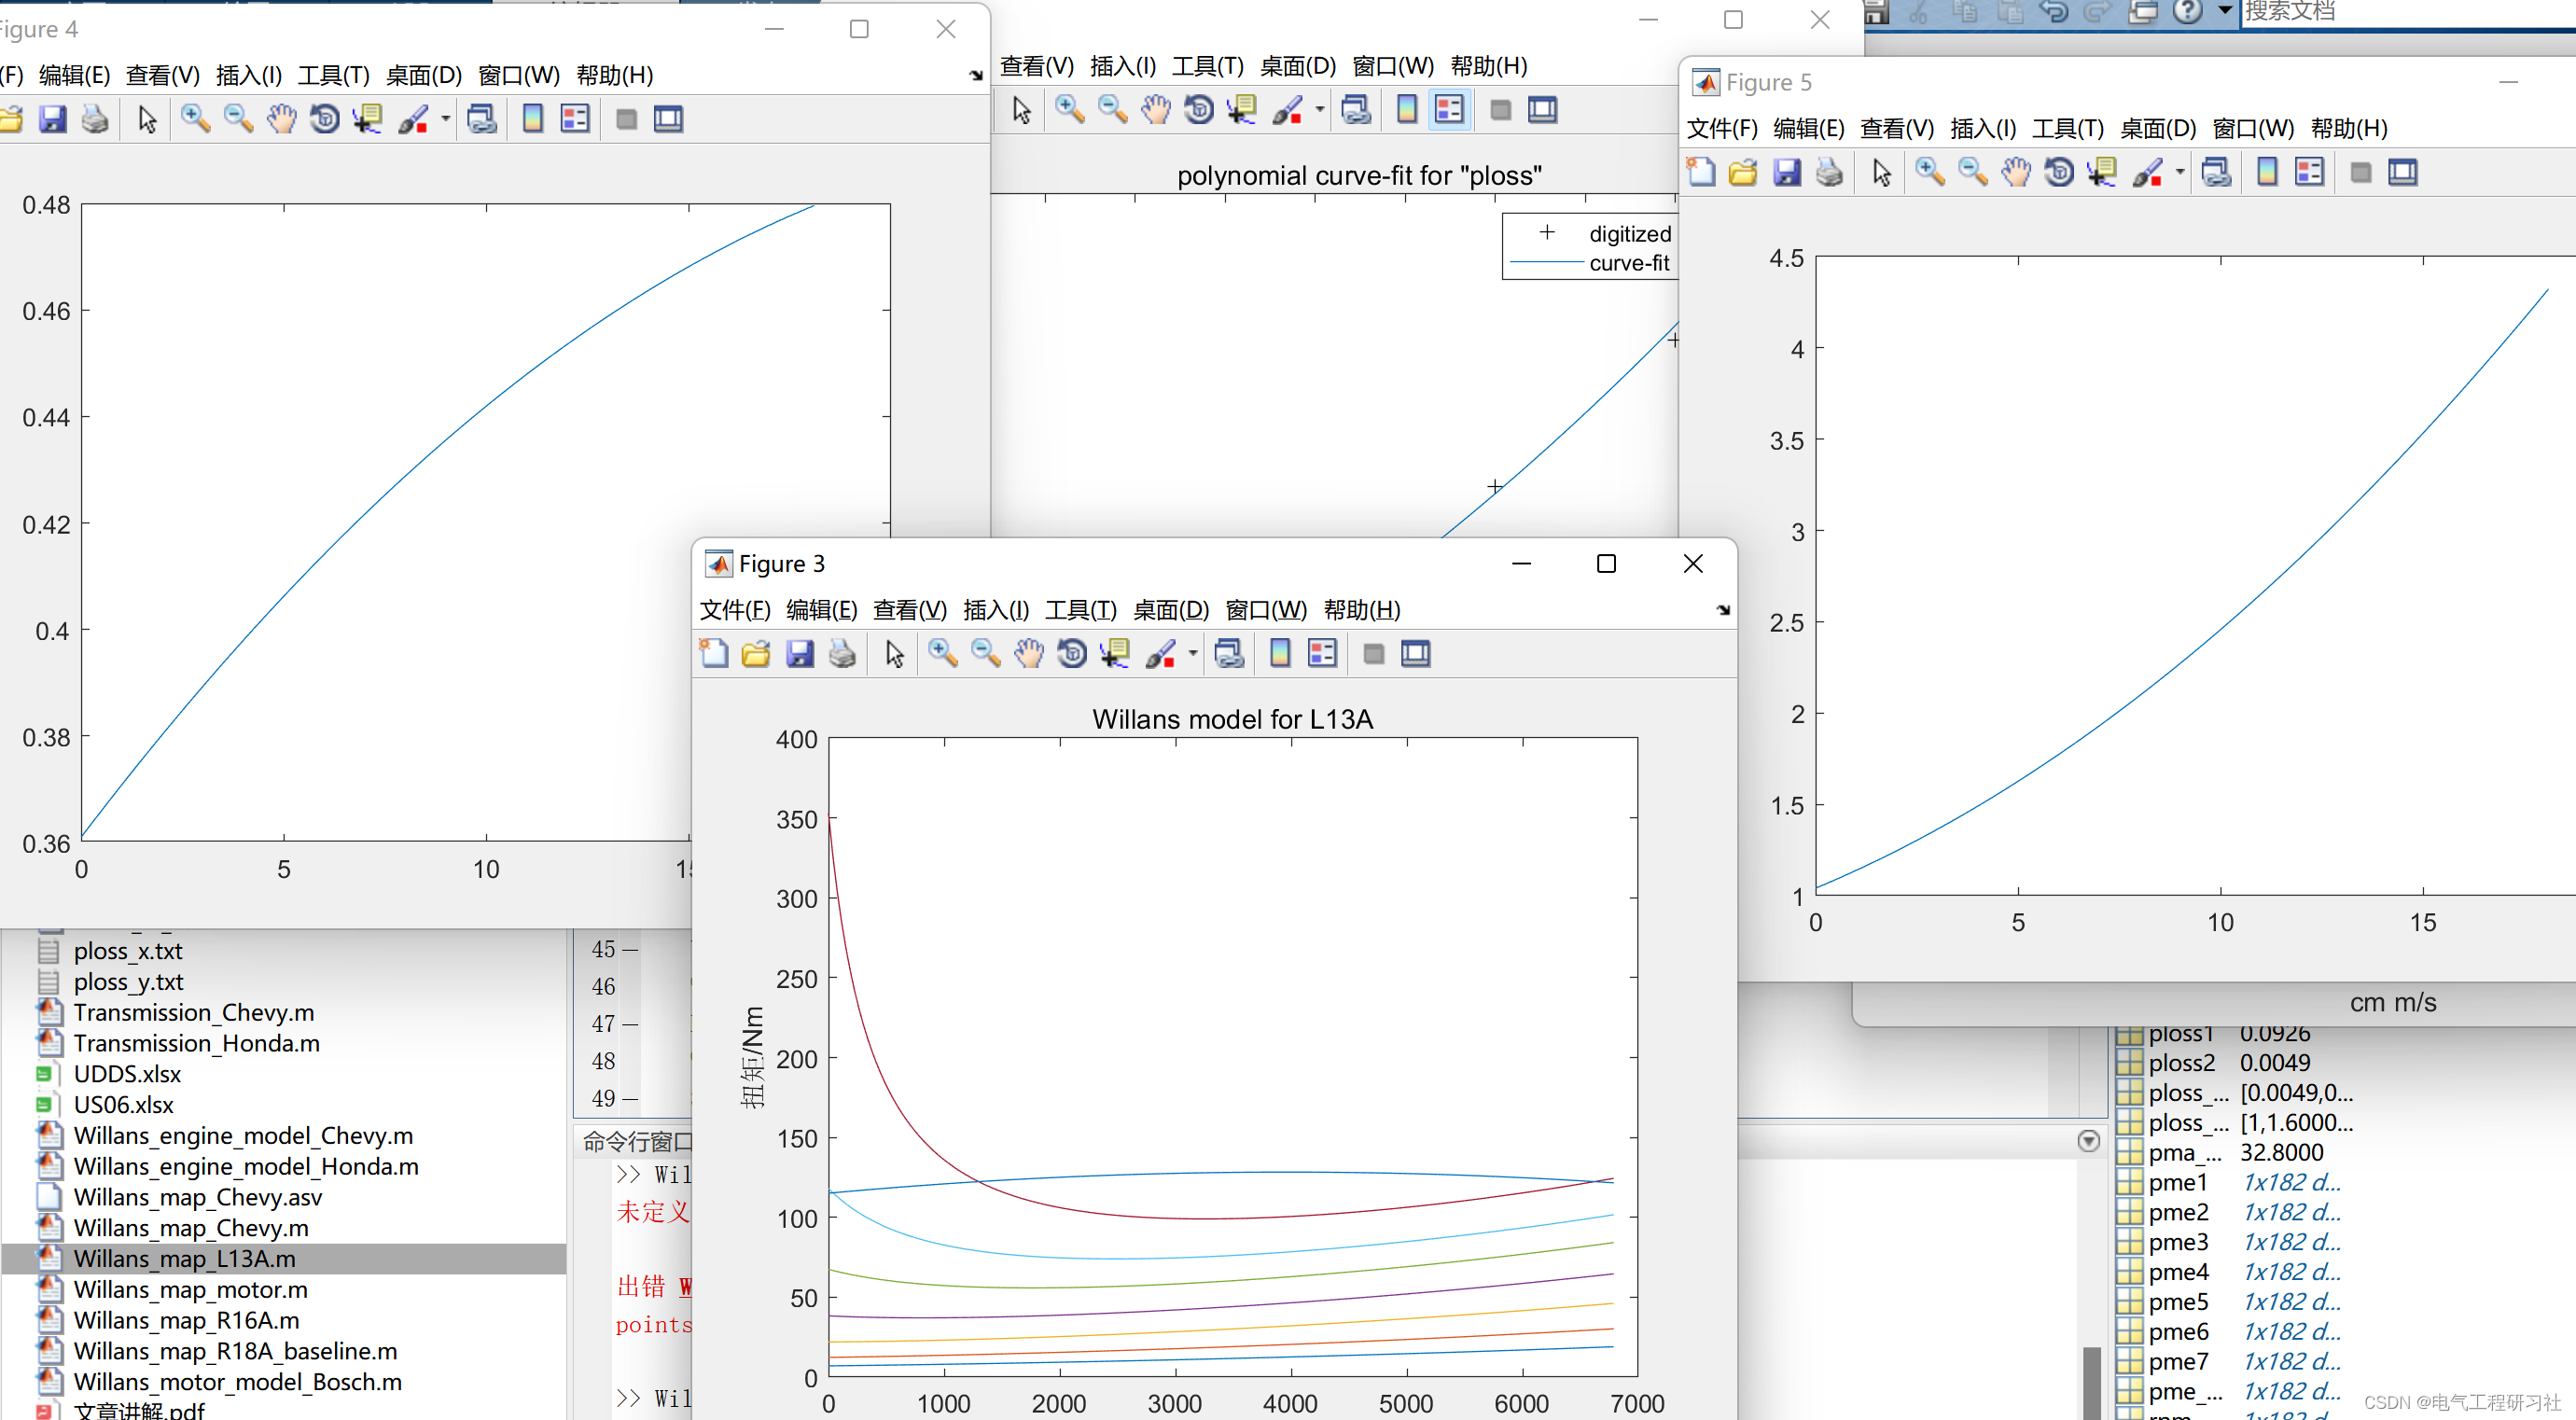Screen dimensions: 2576x1420
Task: Click Data Cursor tool in Figure 4 toolbar
Action: (368, 119)
